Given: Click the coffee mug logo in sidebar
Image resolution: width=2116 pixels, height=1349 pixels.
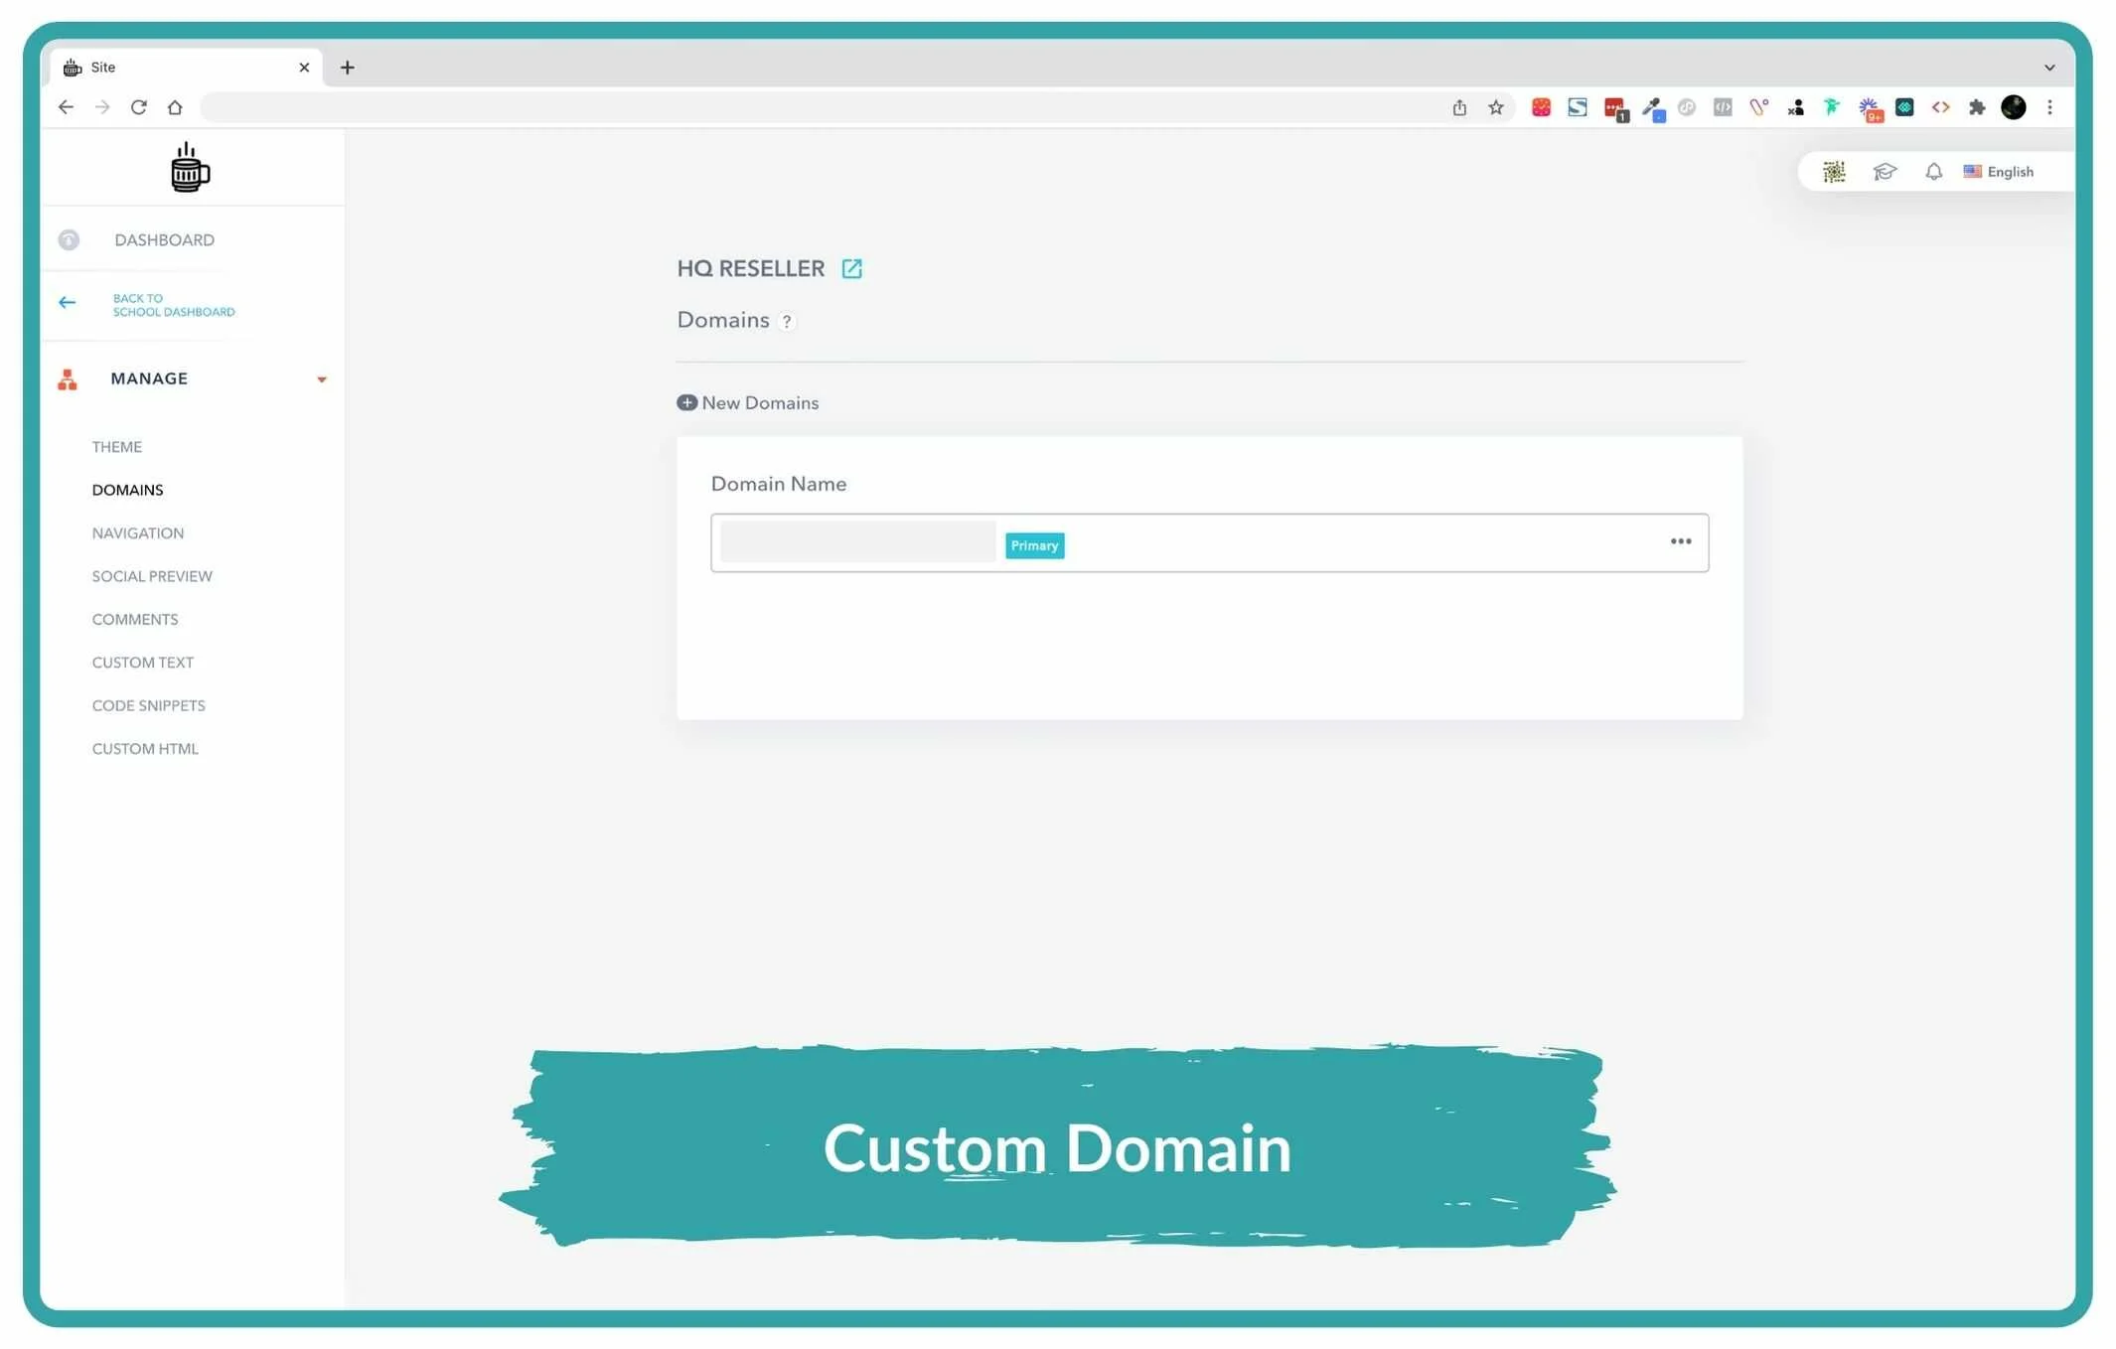Looking at the screenshot, I should click(x=189, y=168).
